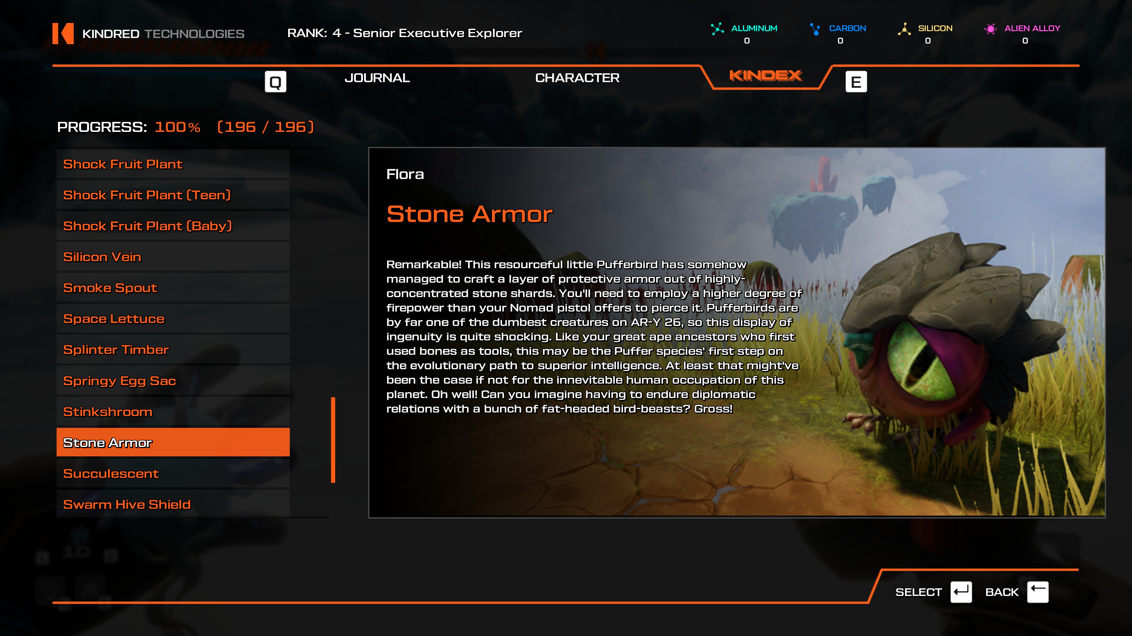Click the Select button label

pos(919,592)
